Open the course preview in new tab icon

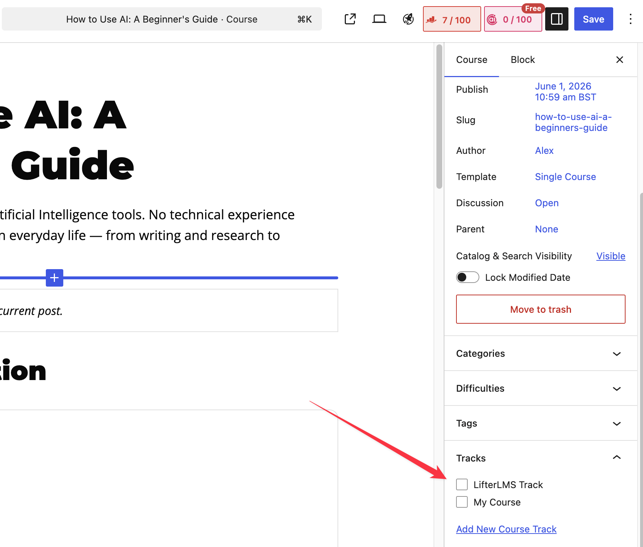[x=350, y=19]
